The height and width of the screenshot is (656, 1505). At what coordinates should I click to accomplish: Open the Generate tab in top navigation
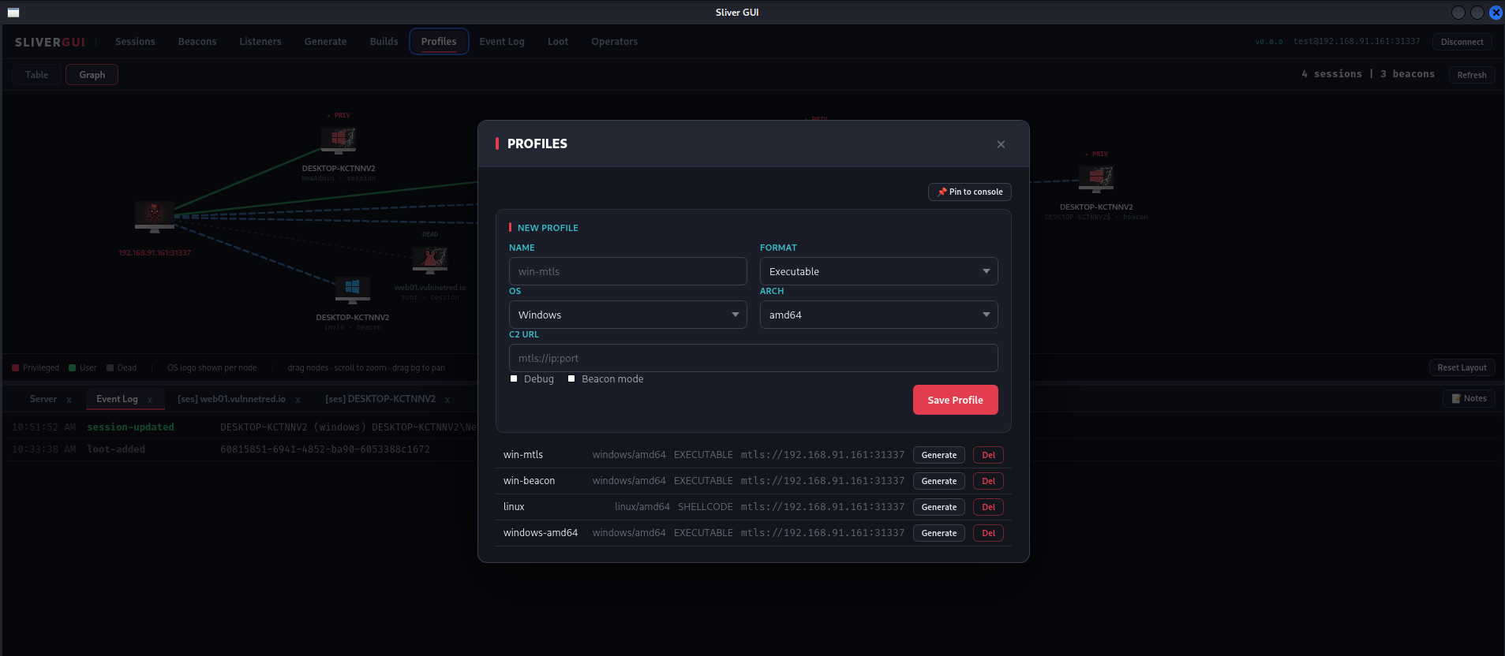[x=325, y=42]
